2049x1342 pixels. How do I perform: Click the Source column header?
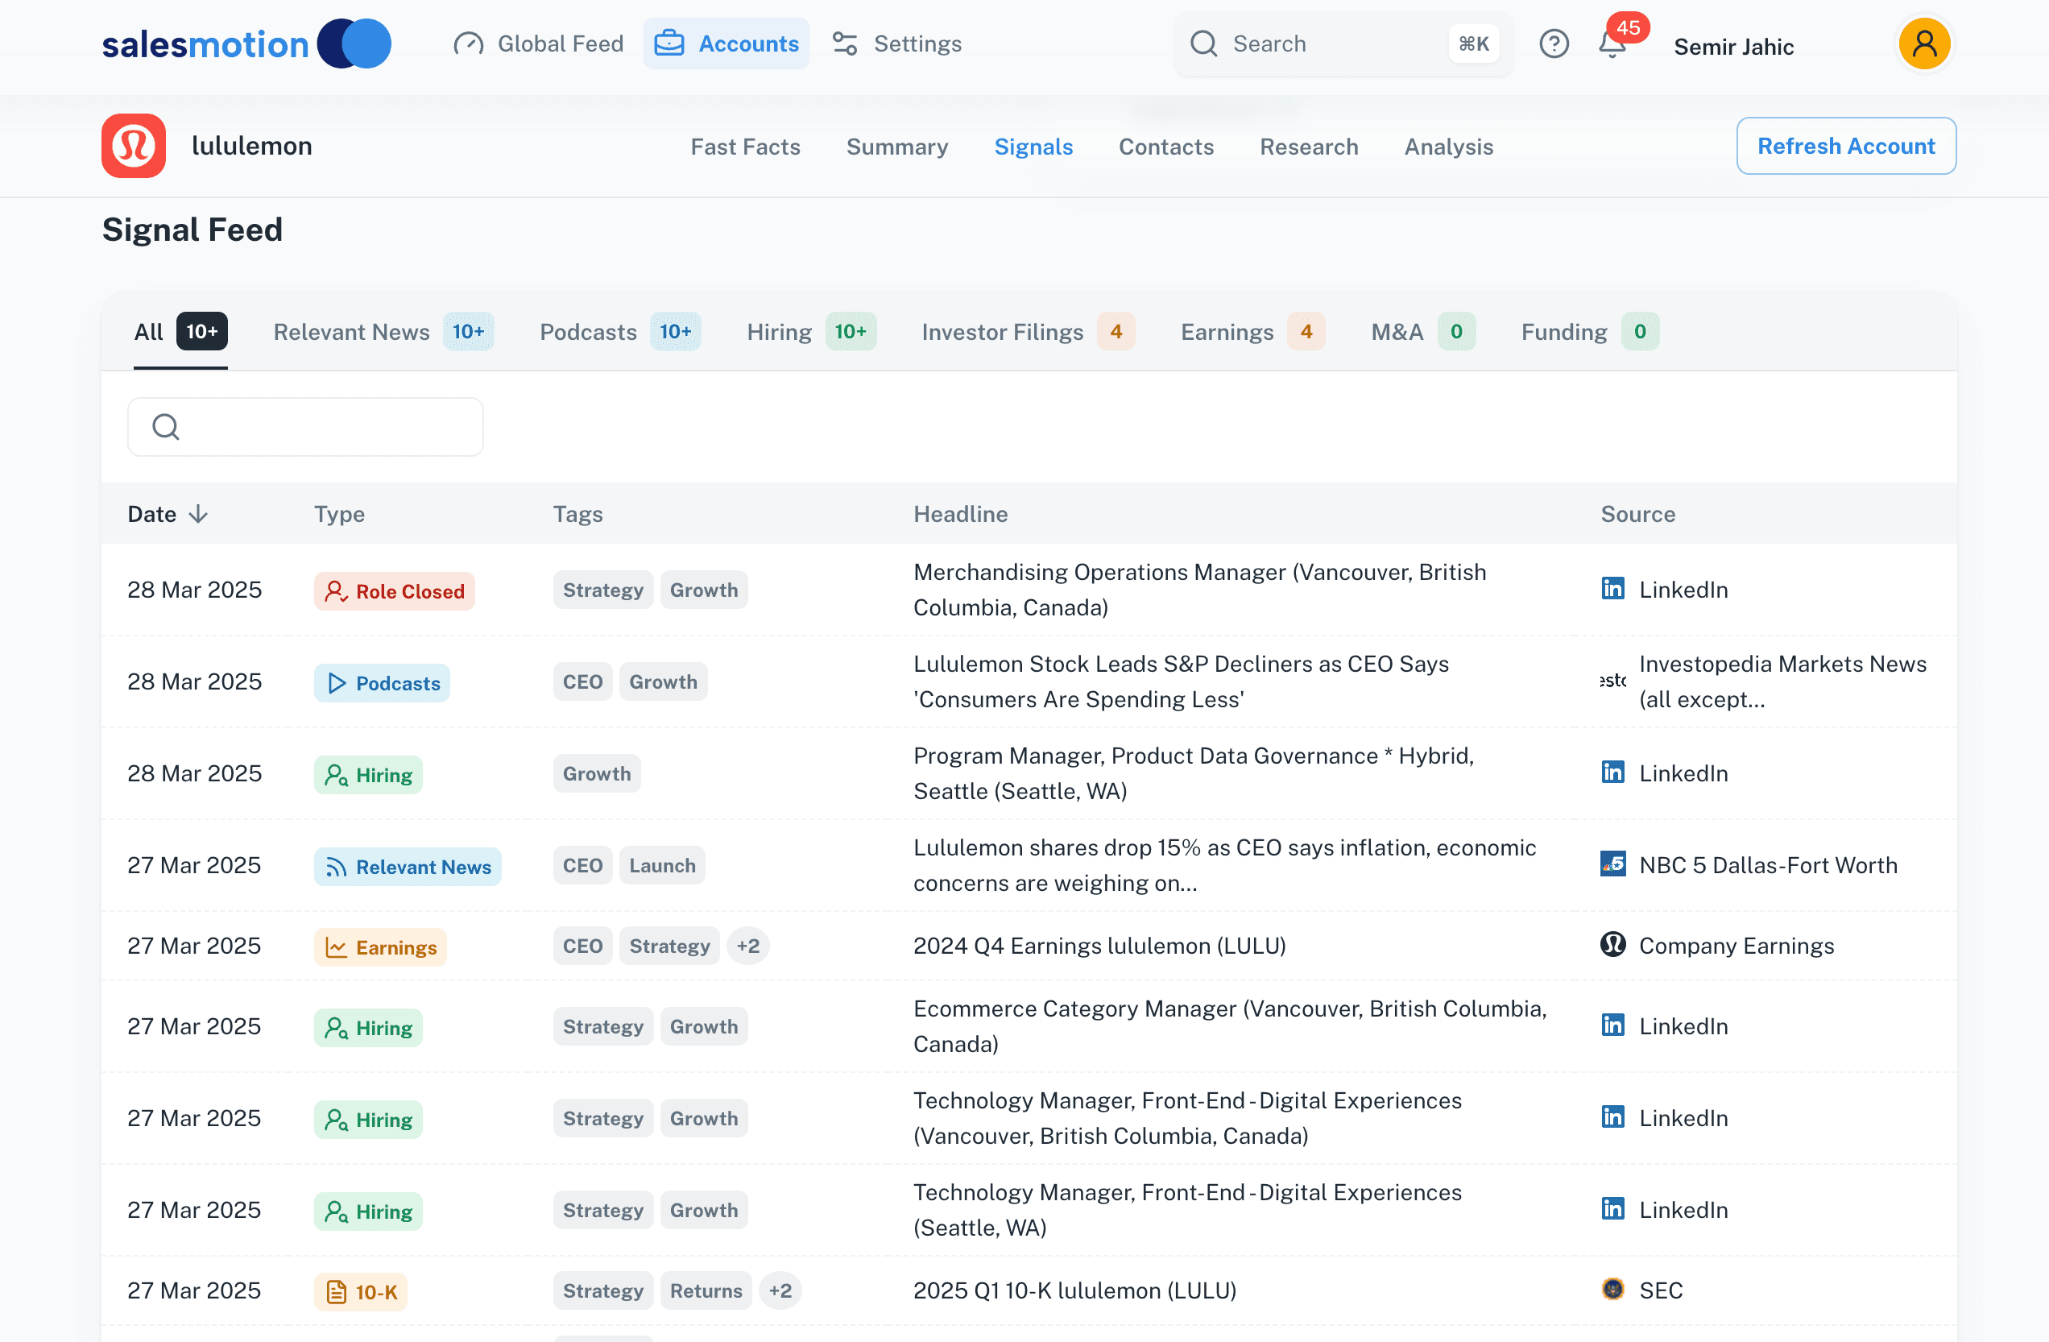(1637, 514)
